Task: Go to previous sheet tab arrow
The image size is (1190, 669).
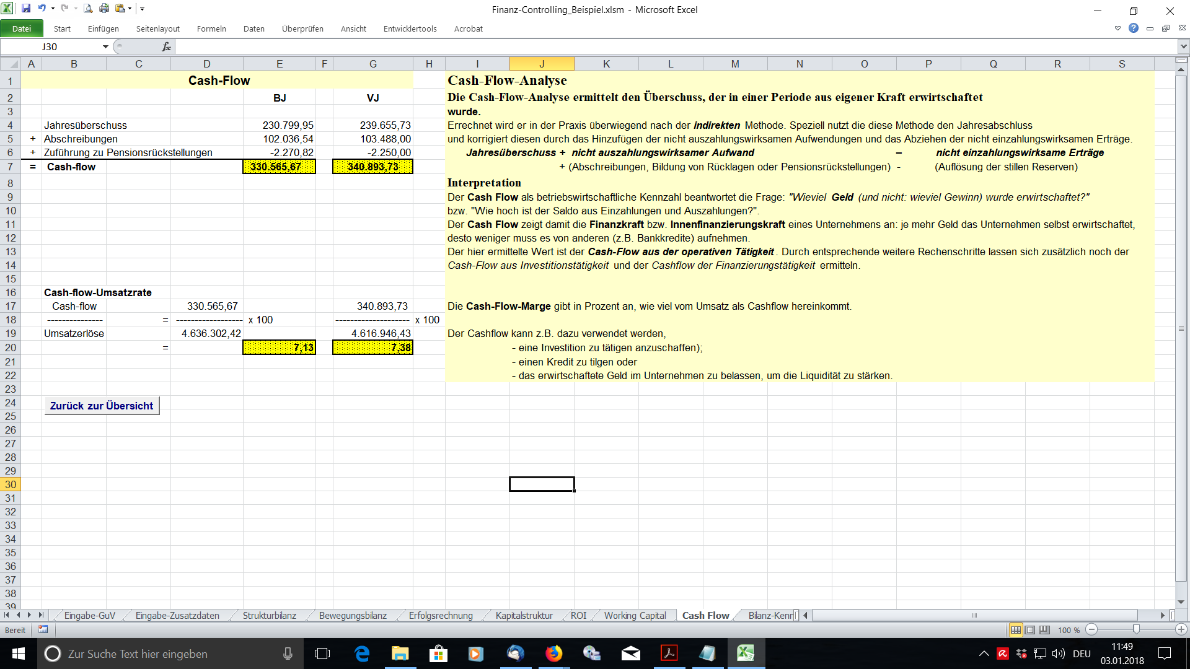Action: 19,615
